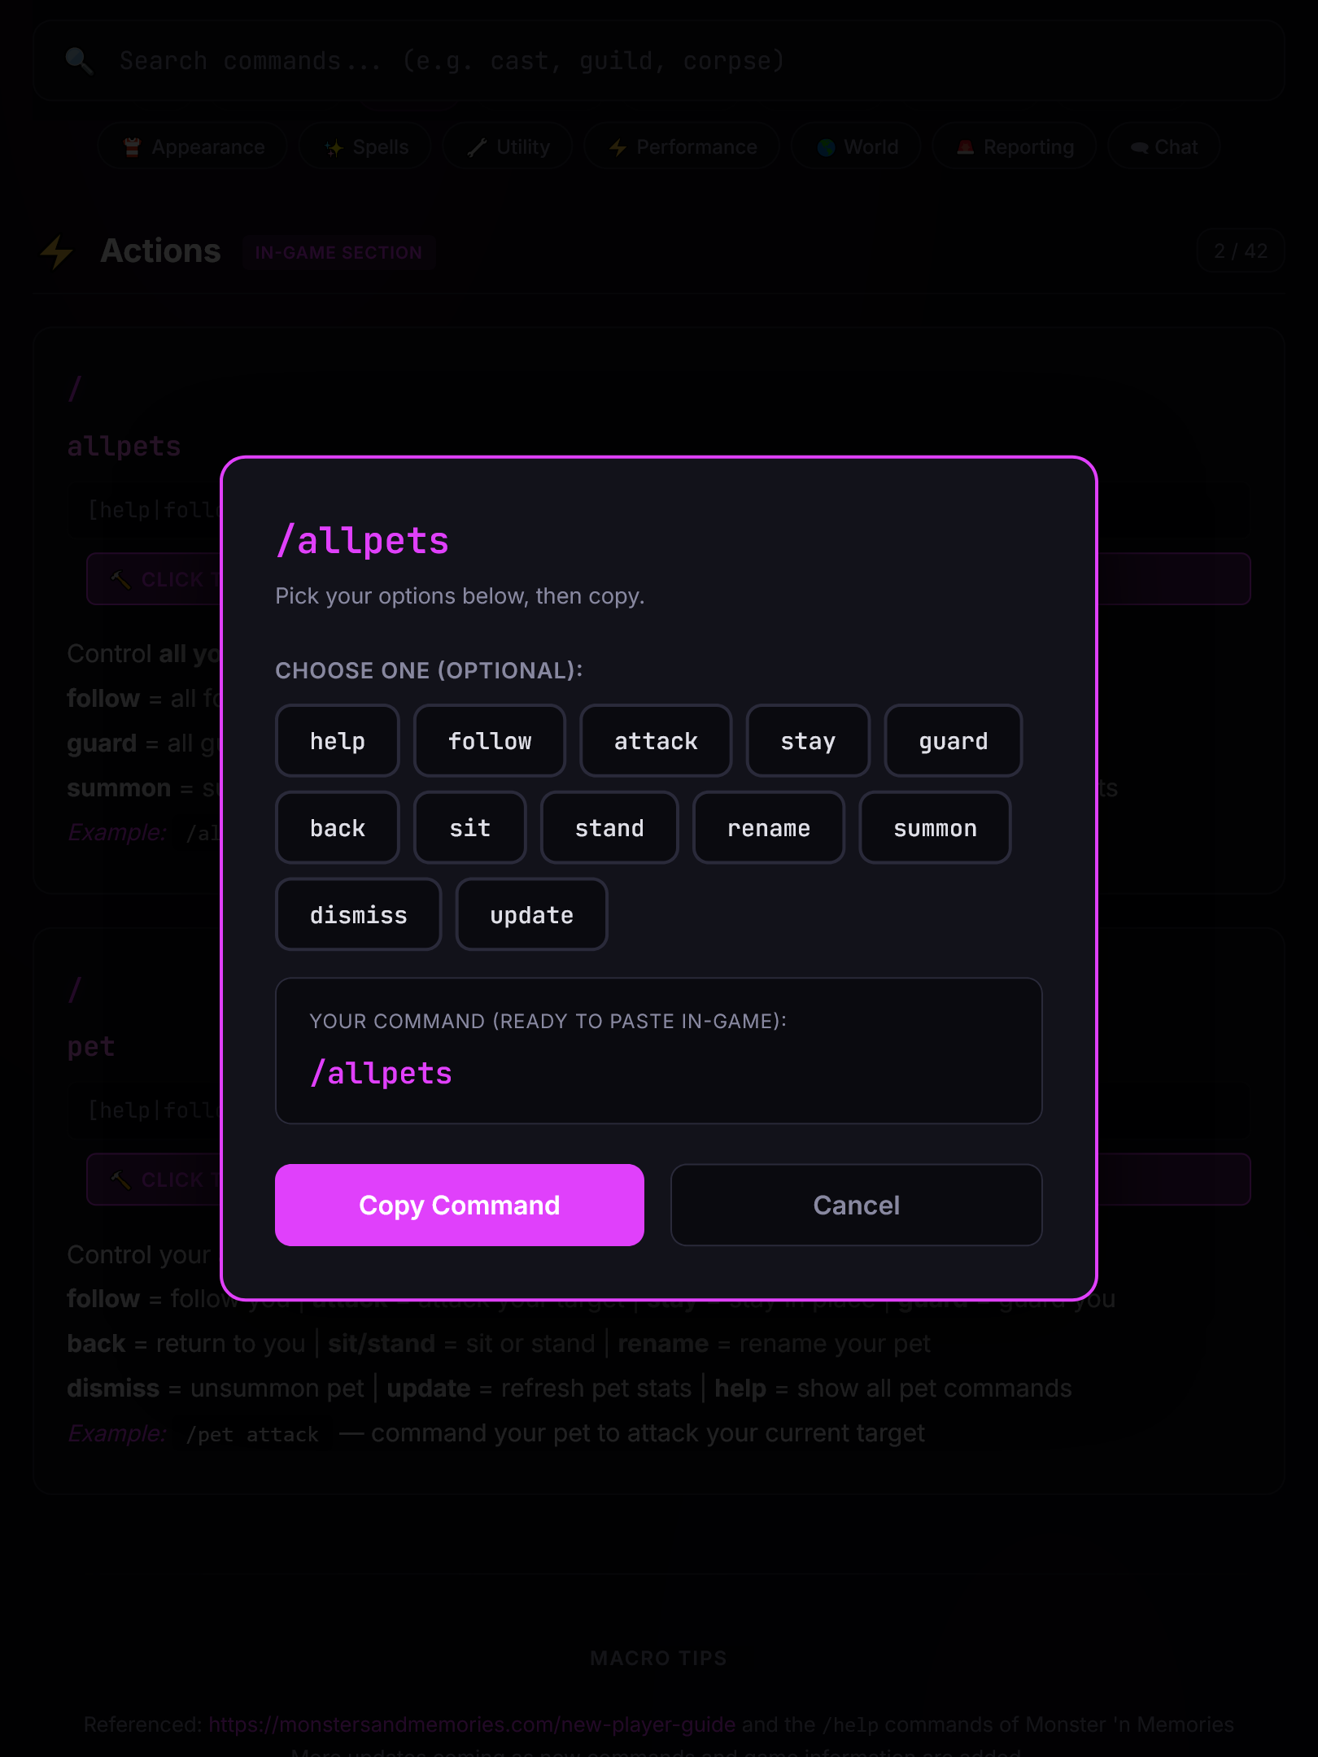Click the globe icon on the World chip
Image resolution: width=1318 pixels, height=1757 pixels.
click(x=825, y=147)
